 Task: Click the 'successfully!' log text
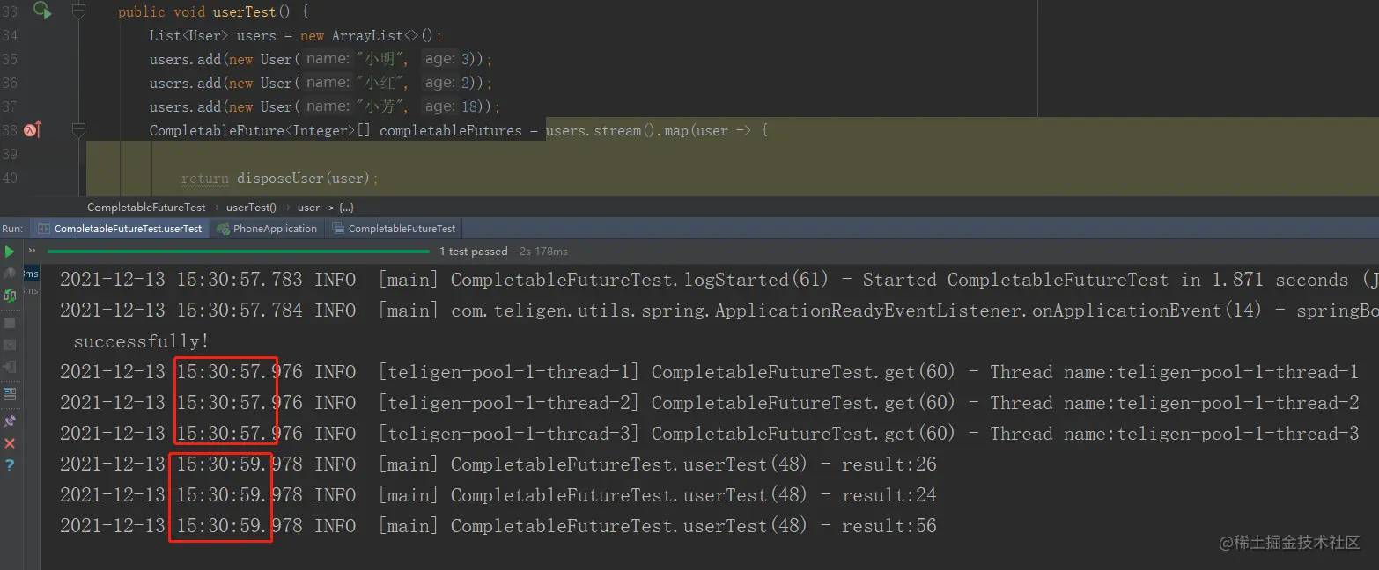point(141,341)
